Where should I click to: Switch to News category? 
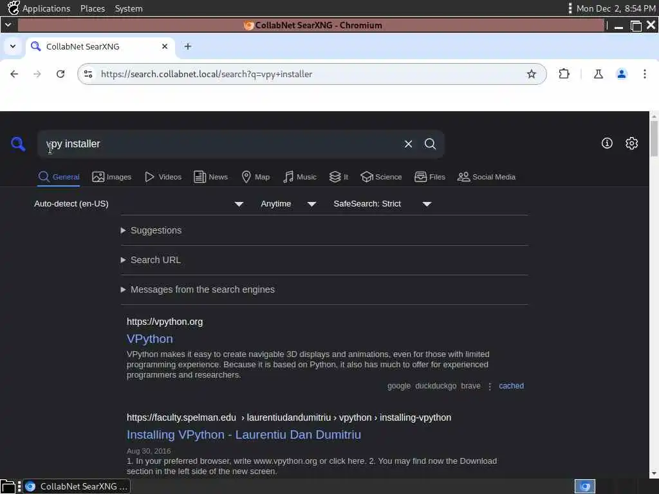tap(211, 177)
